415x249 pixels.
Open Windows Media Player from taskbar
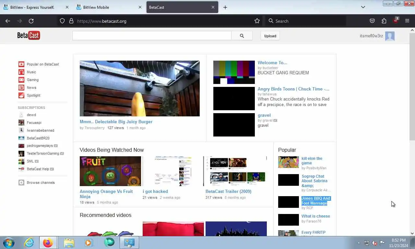tap(88, 243)
